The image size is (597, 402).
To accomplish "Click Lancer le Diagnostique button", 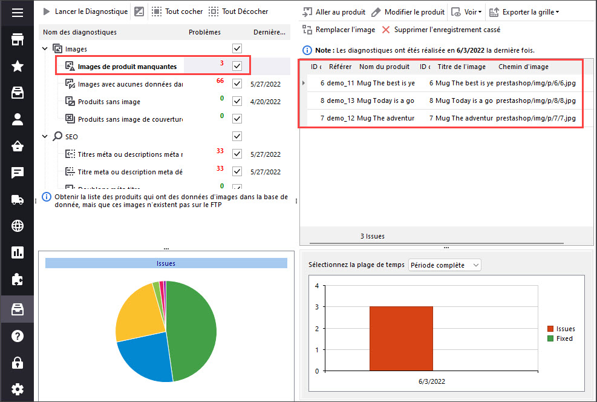I will click(85, 12).
